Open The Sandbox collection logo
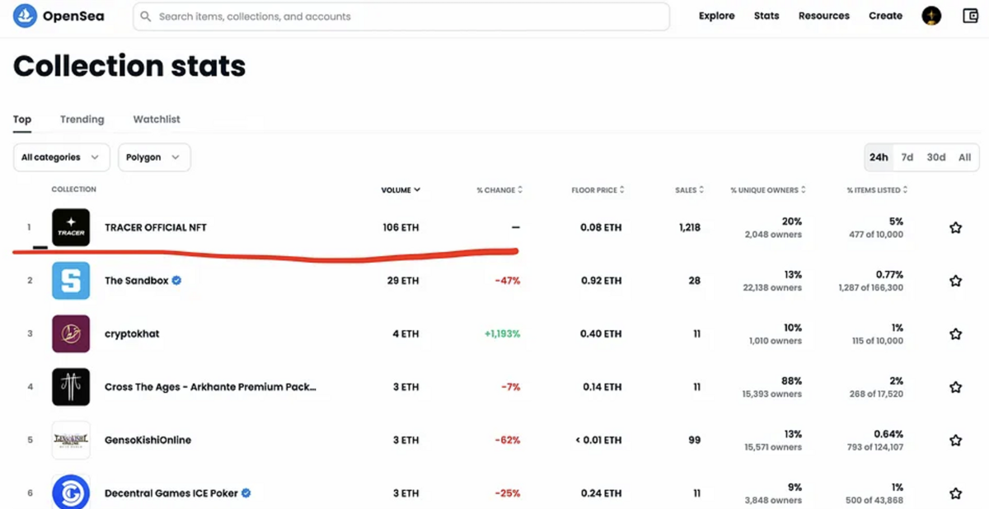 tap(71, 281)
